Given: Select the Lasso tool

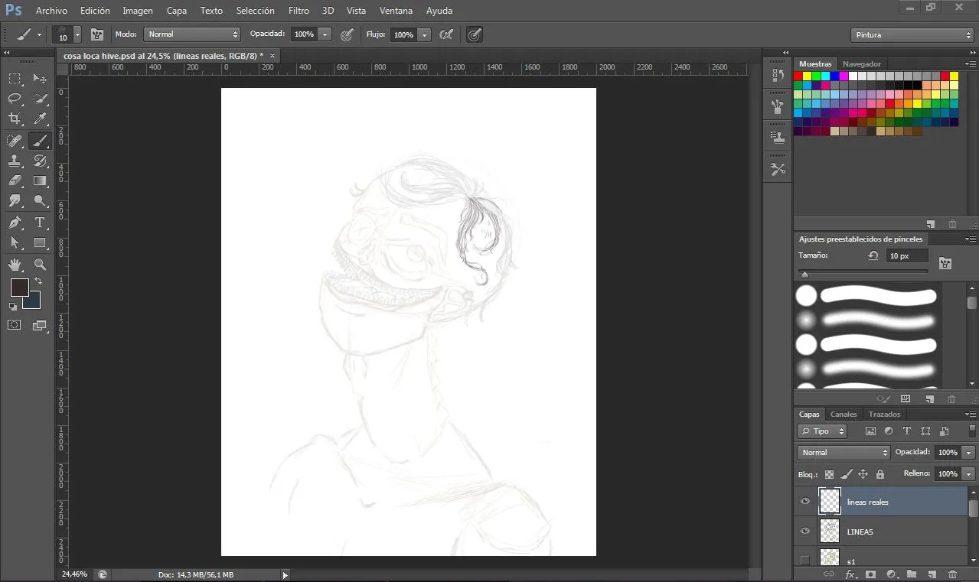Looking at the screenshot, I should pos(15,98).
